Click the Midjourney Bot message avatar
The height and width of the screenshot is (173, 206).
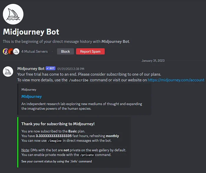[8, 71]
